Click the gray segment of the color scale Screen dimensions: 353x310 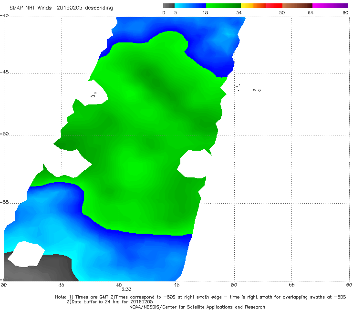coord(168,6)
